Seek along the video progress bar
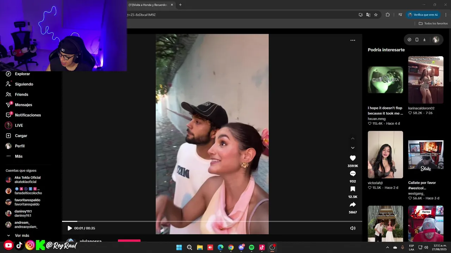The image size is (451, 253). point(212,221)
